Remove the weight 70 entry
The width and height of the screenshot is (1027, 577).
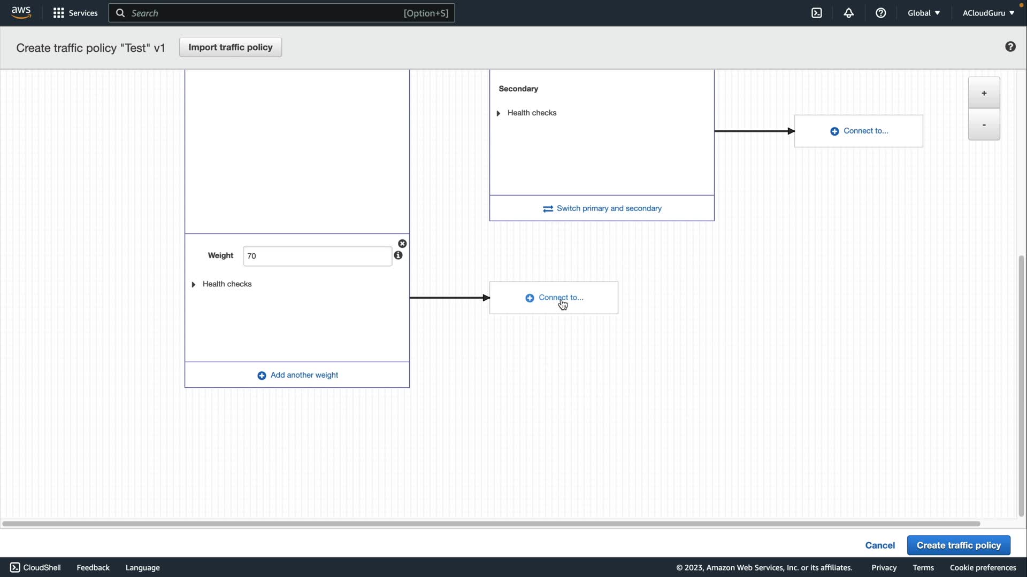coord(402,244)
